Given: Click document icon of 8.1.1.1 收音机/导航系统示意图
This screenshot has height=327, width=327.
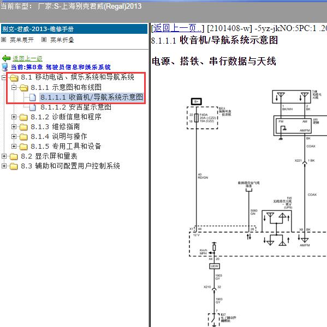Looking at the screenshot, I should pyautogui.click(x=32, y=97).
